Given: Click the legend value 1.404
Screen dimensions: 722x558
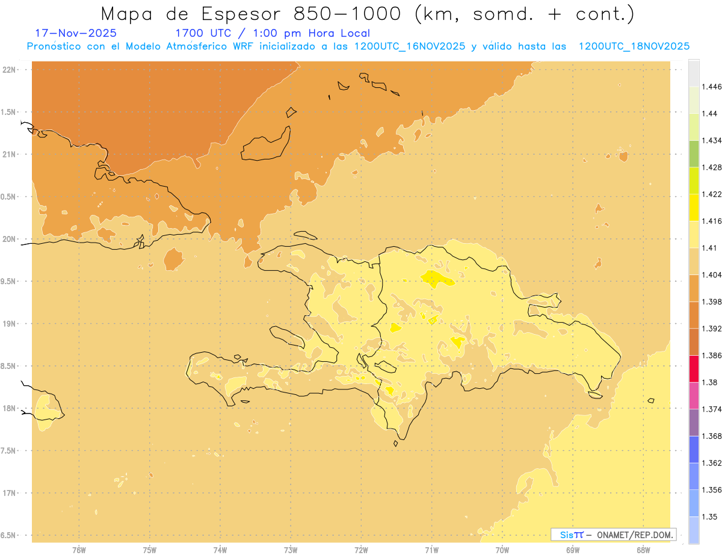Looking at the screenshot, I should 712,274.
